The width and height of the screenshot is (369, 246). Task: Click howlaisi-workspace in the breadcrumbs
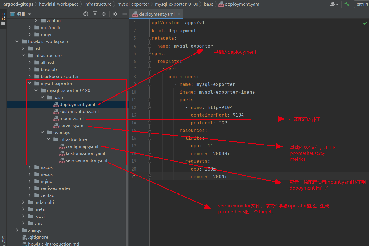[59, 4]
